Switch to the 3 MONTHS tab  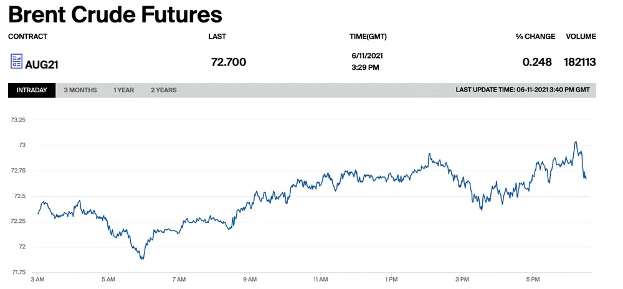80,90
